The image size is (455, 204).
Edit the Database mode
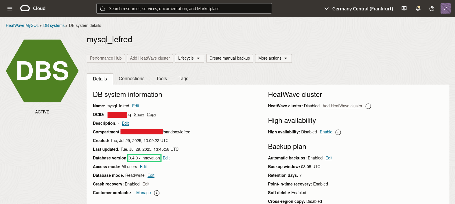coord(151,175)
